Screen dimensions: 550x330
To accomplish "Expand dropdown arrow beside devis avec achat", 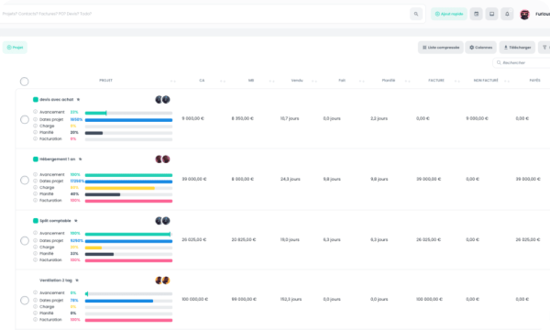I will (78, 100).
